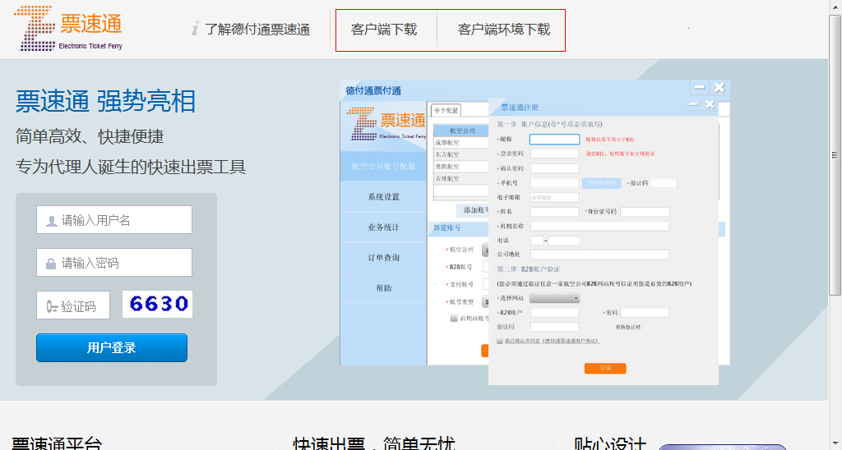
Task: Open the 选择网站 dropdown in promo screenshot
Action: (555, 298)
